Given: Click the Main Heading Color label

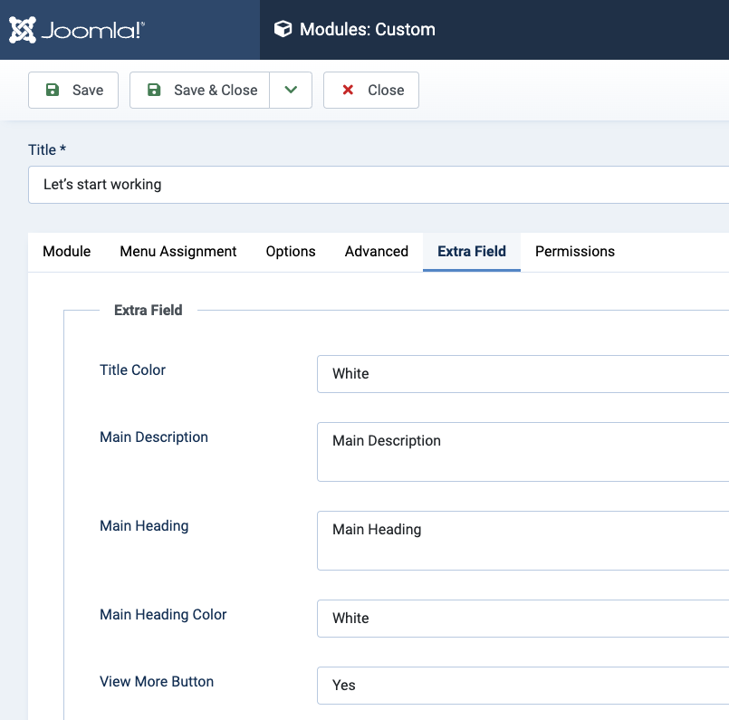Looking at the screenshot, I should pos(163,615).
